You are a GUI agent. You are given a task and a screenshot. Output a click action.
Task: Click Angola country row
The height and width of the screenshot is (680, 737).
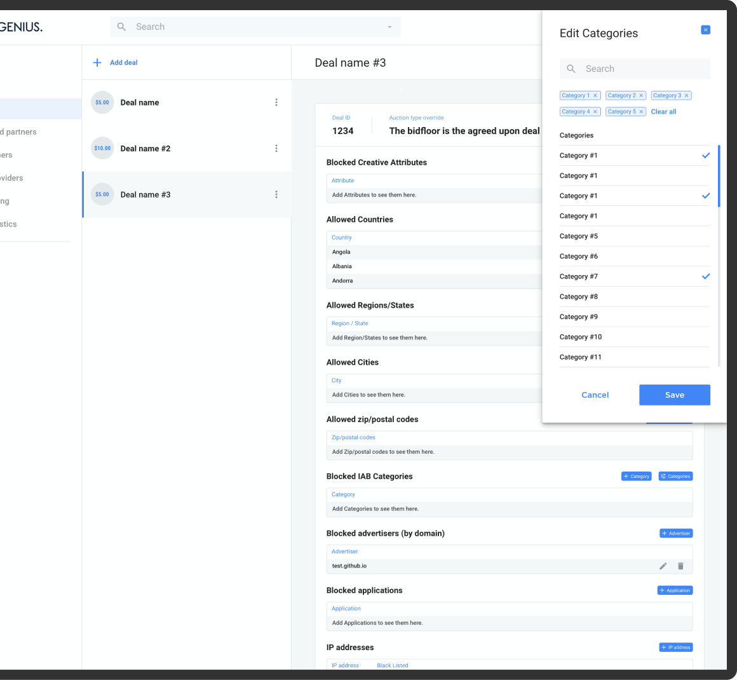point(435,252)
